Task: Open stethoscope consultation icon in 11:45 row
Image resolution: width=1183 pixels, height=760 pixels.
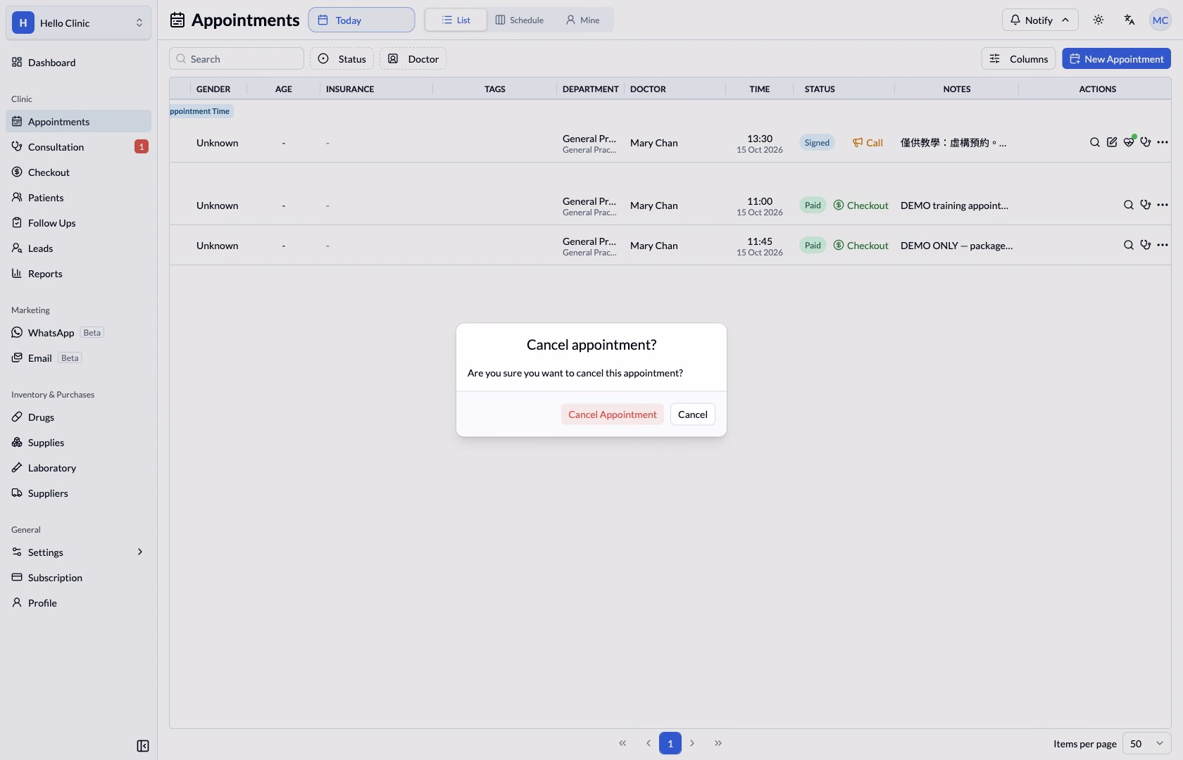Action: click(x=1146, y=245)
